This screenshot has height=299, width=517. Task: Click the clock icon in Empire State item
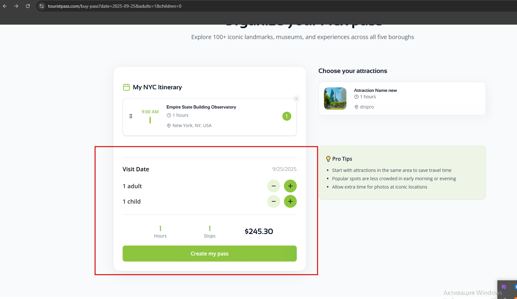(169, 115)
